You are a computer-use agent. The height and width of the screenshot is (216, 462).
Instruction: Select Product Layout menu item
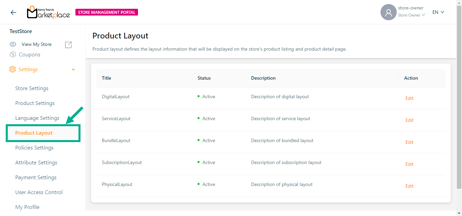tap(34, 133)
